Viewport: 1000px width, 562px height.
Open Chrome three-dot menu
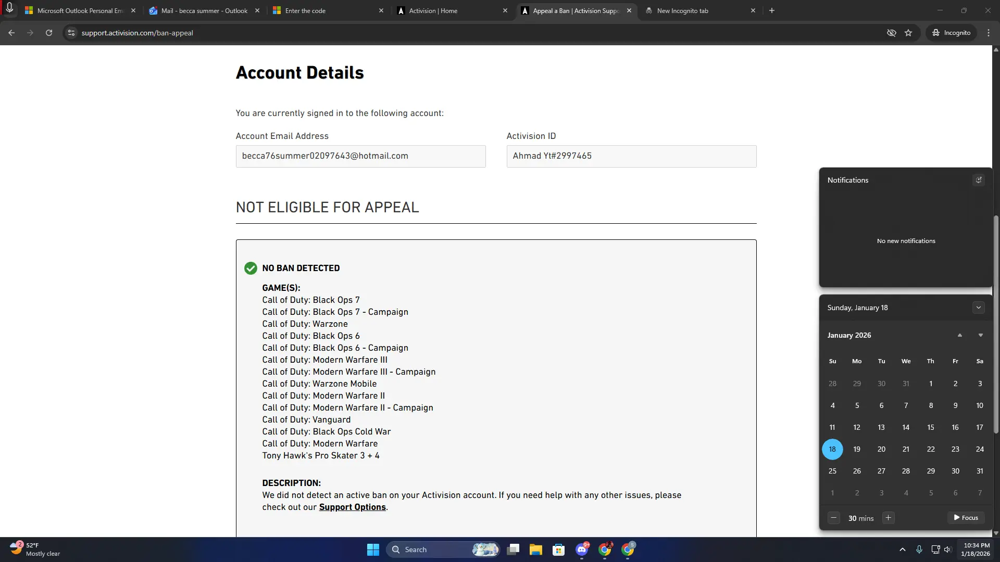989,33
